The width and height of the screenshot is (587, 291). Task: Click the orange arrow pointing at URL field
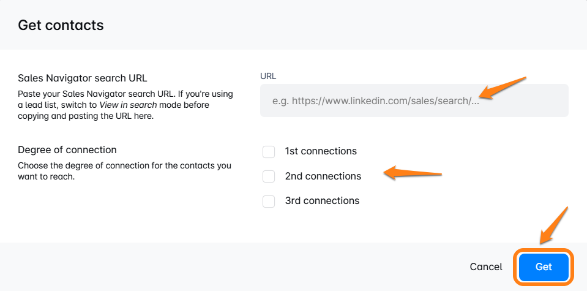click(x=502, y=87)
